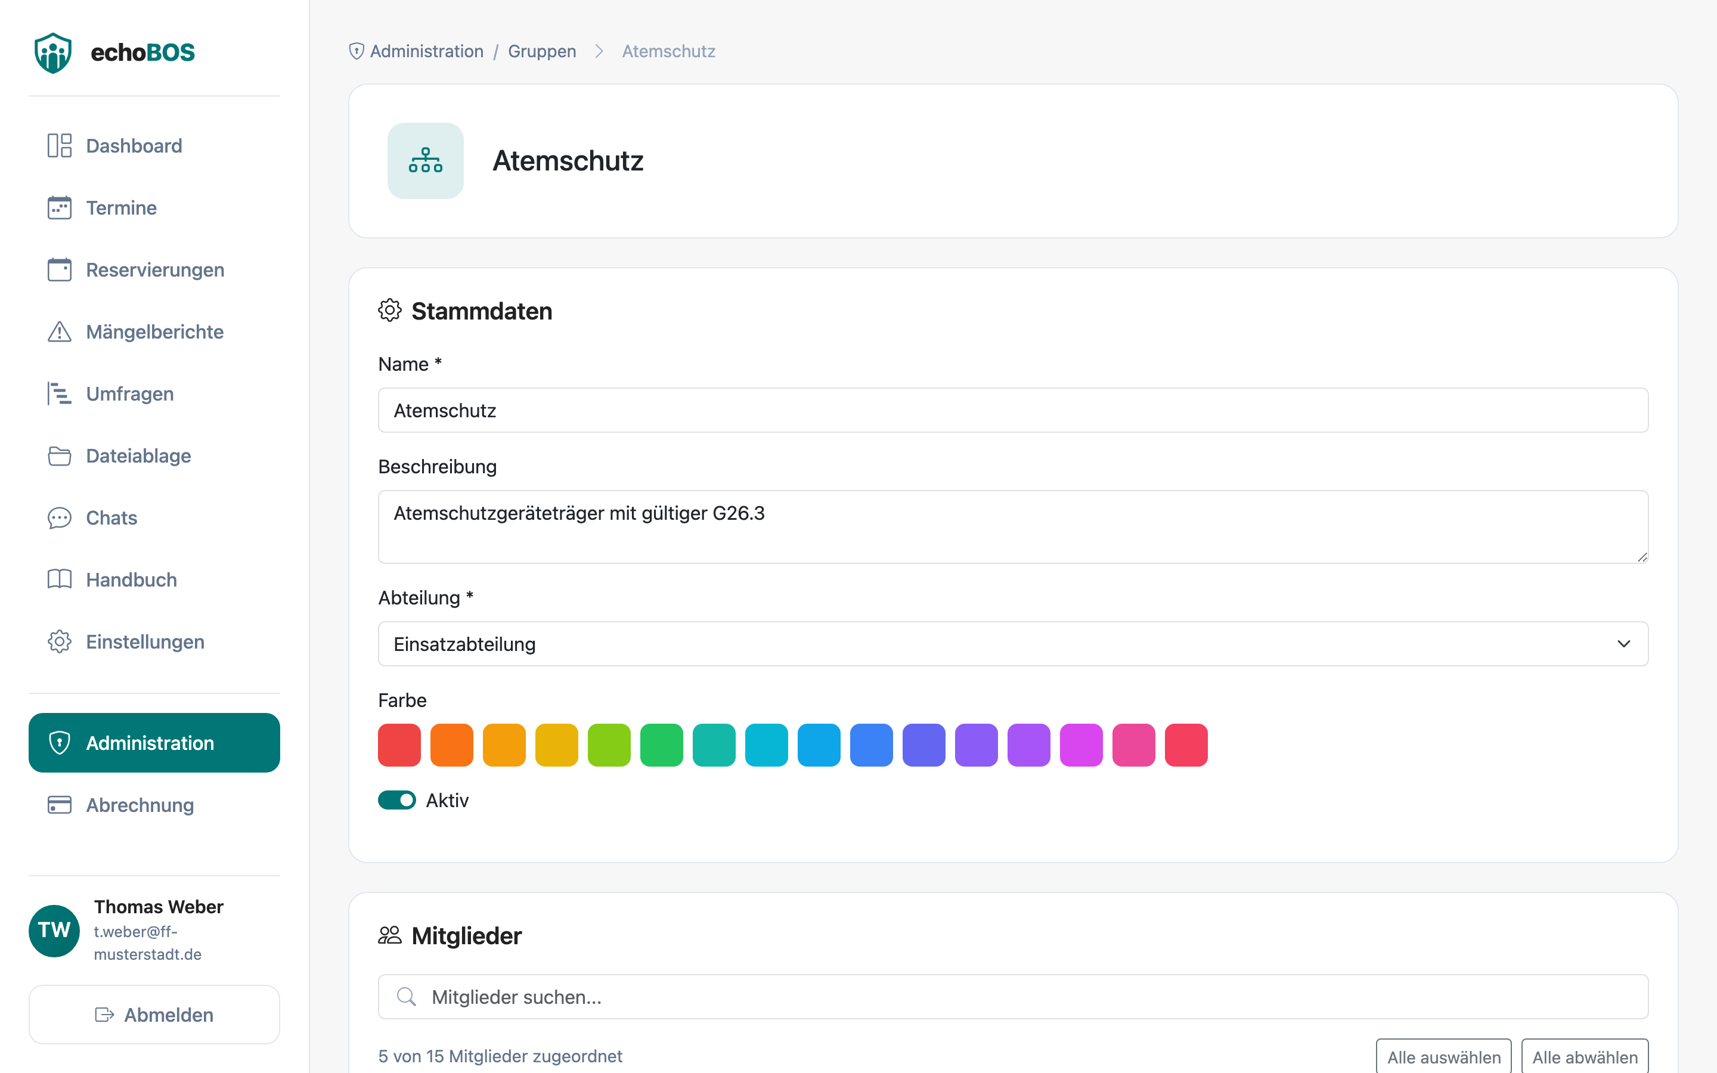Pick the red color swatch at the start
This screenshot has height=1073, width=1717.
coord(399,745)
